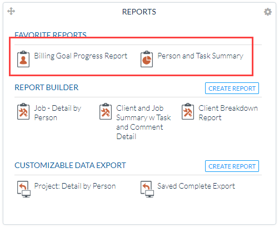The width and height of the screenshot is (279, 227).
Task: Click the REPORTS widget title
Action: [x=139, y=12]
